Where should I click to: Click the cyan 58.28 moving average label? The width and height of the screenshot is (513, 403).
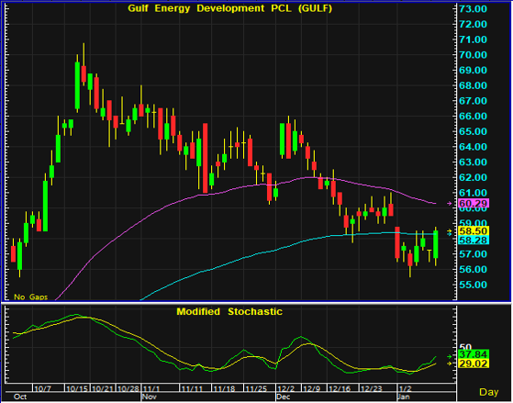[474, 241]
